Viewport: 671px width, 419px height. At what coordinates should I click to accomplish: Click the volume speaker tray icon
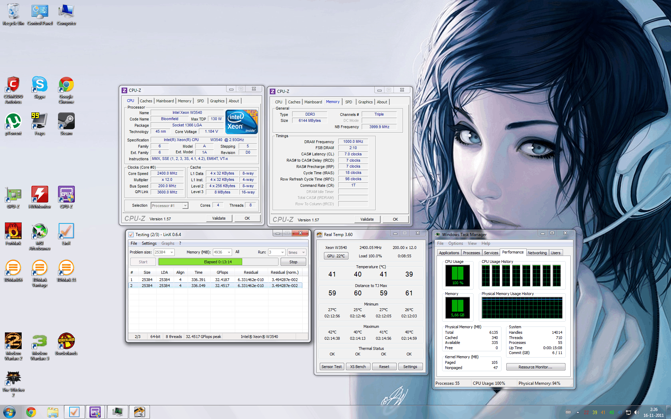click(637, 412)
